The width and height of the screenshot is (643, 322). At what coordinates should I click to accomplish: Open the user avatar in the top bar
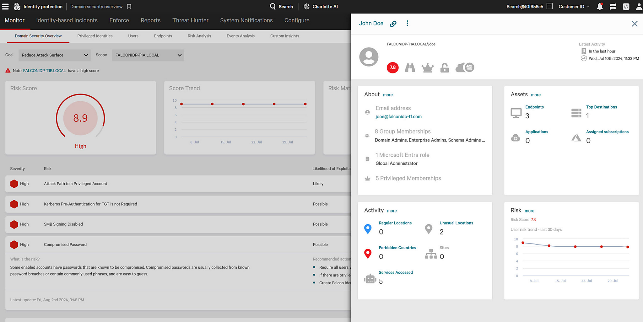[x=639, y=6]
